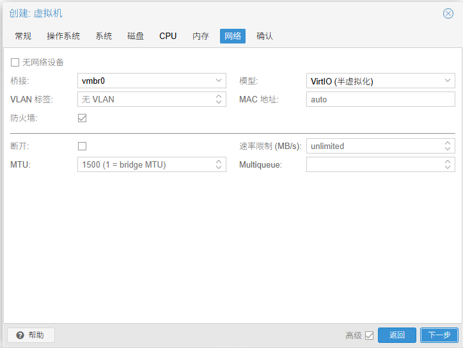The image size is (463, 348).
Task: Close the Create Virtual Machine dialog
Action: [x=448, y=13]
